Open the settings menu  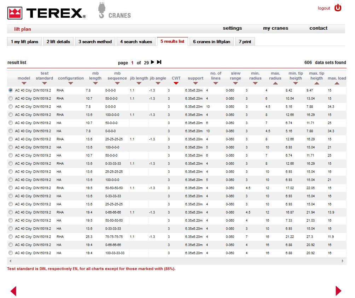point(232,28)
